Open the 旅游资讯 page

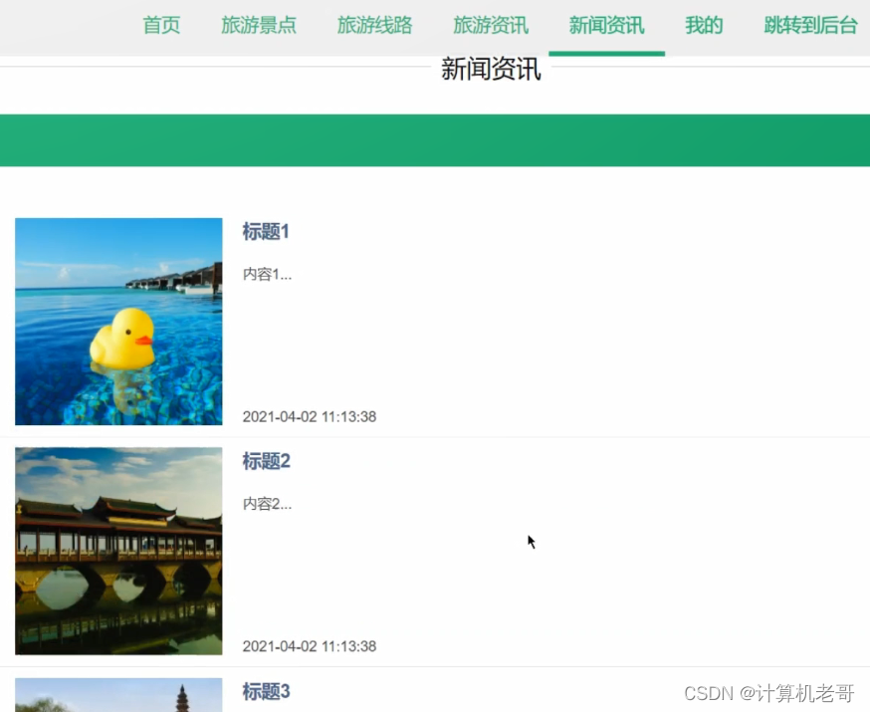coord(490,26)
